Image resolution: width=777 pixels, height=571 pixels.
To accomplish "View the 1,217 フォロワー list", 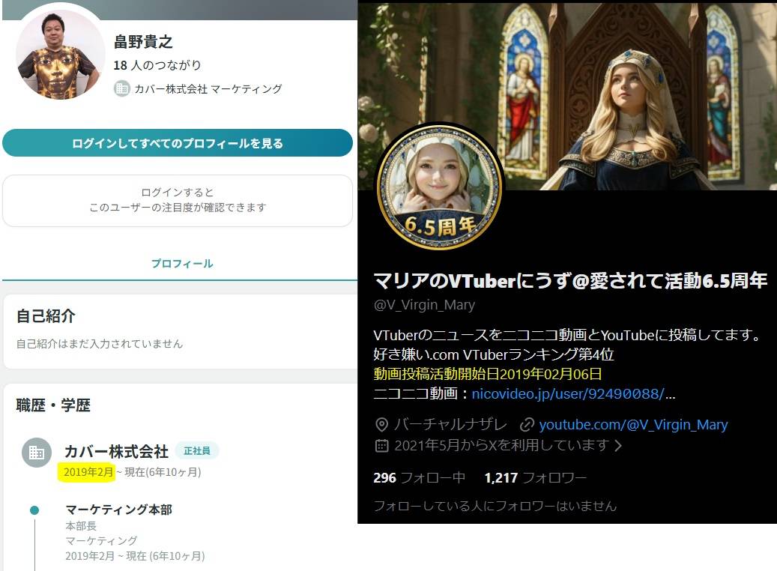I will coord(535,478).
